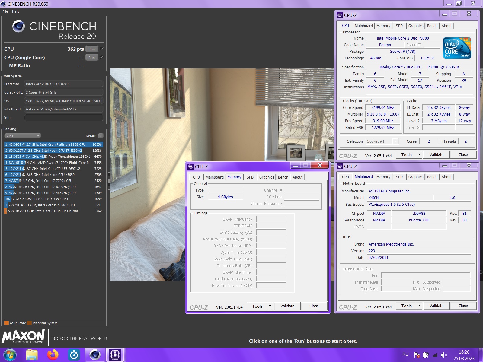The image size is (483, 362).
Task: Open the Start menu orb on taskbar
Action: tap(10, 355)
